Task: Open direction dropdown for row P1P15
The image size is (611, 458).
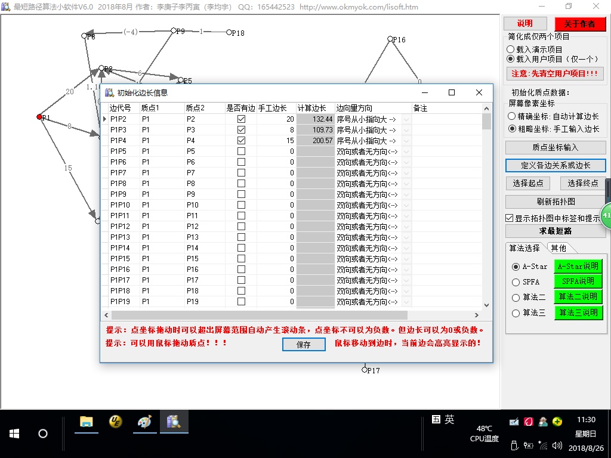Action: (x=406, y=259)
